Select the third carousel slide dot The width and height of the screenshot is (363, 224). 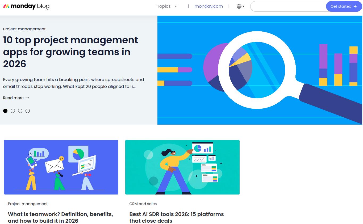click(x=20, y=111)
